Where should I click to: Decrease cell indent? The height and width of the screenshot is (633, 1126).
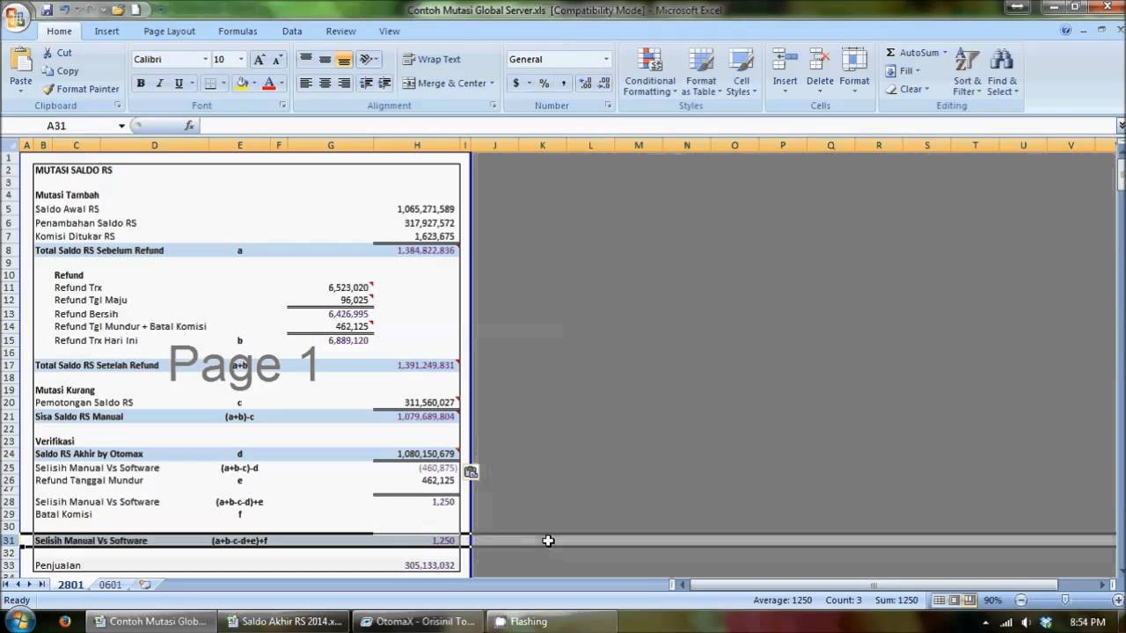(366, 84)
